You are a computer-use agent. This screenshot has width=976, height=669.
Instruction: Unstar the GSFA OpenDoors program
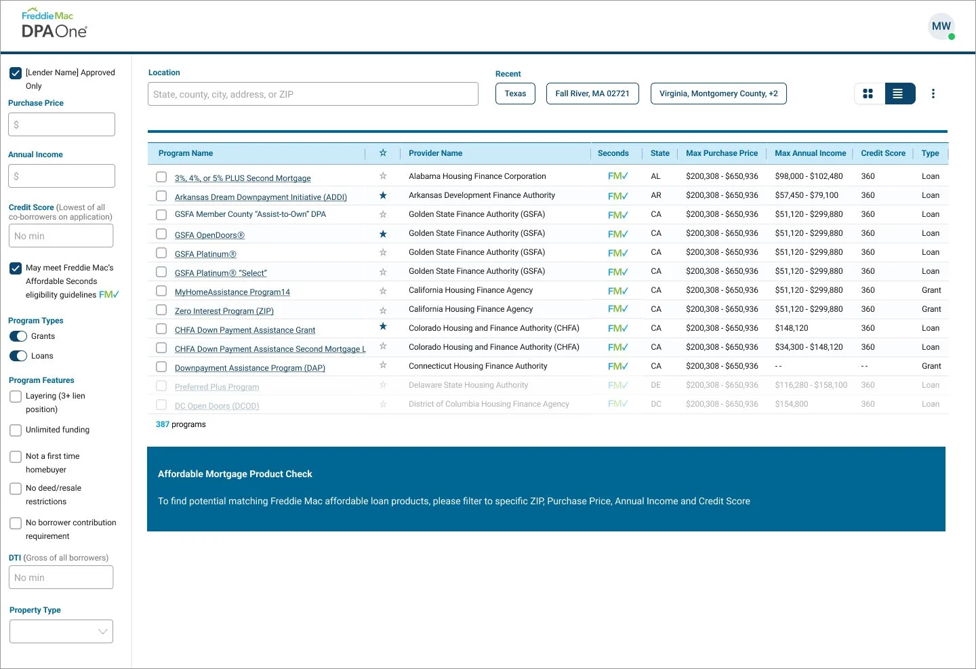(383, 234)
